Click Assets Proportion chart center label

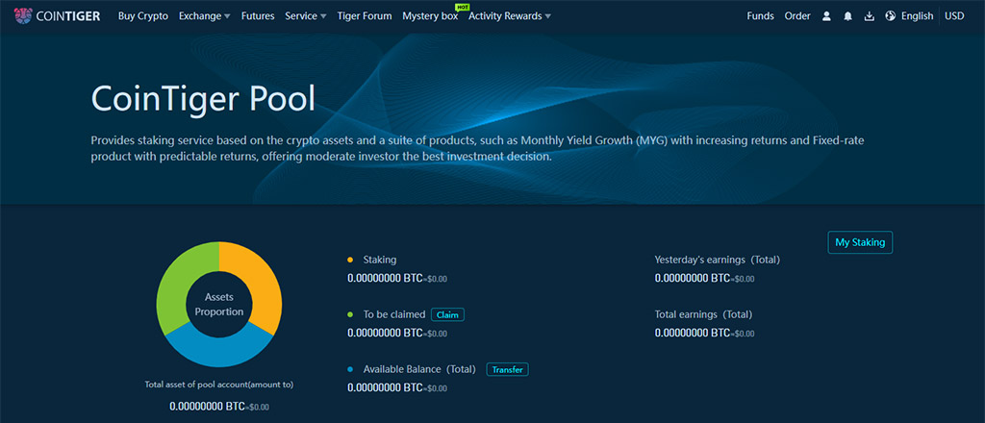pos(219,305)
